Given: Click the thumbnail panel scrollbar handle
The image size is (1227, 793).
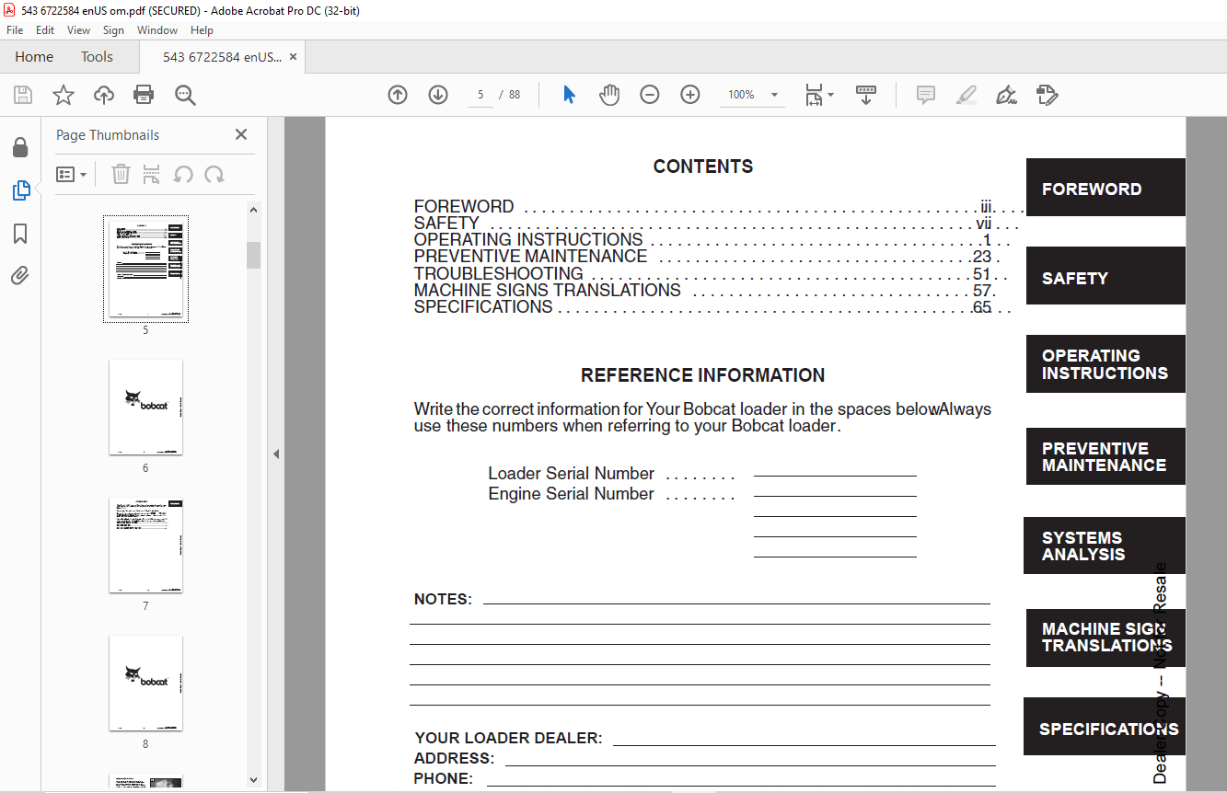Looking at the screenshot, I should [x=254, y=255].
